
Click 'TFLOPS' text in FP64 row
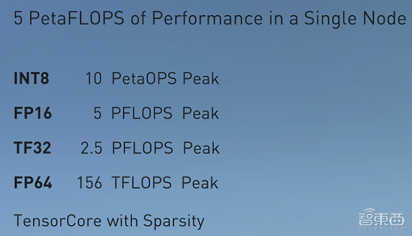click(x=141, y=183)
